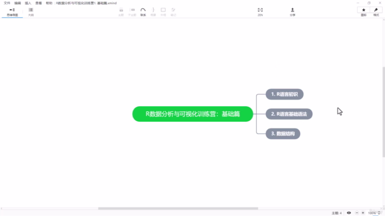This screenshot has width=385, height=216.
Task: Enter ZEN focus mode
Action: [x=260, y=12]
